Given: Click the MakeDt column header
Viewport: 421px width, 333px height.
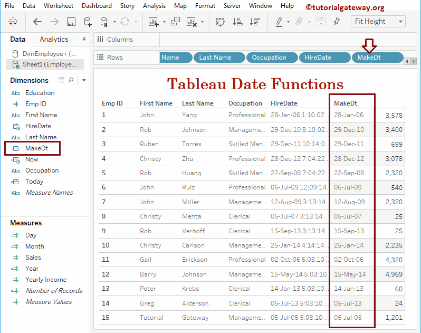Looking at the screenshot, I should click(346, 103).
